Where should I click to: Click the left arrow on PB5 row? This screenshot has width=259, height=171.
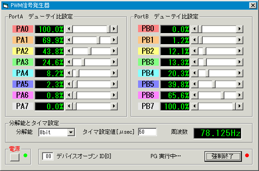194,84
